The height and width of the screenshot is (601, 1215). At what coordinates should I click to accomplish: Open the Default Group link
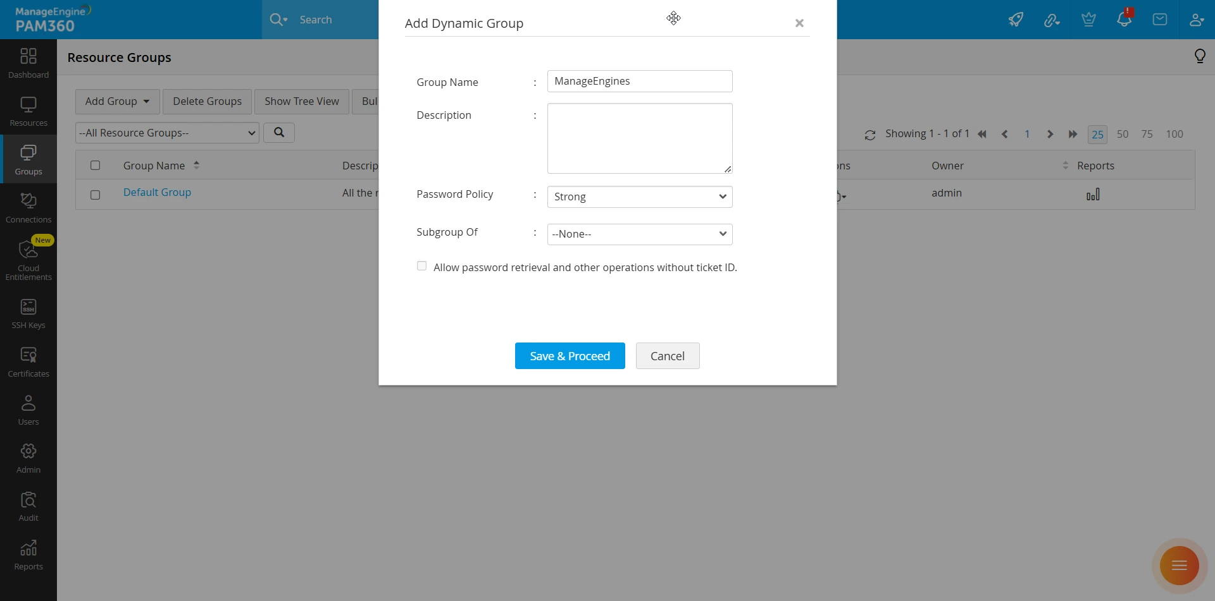[x=157, y=193]
